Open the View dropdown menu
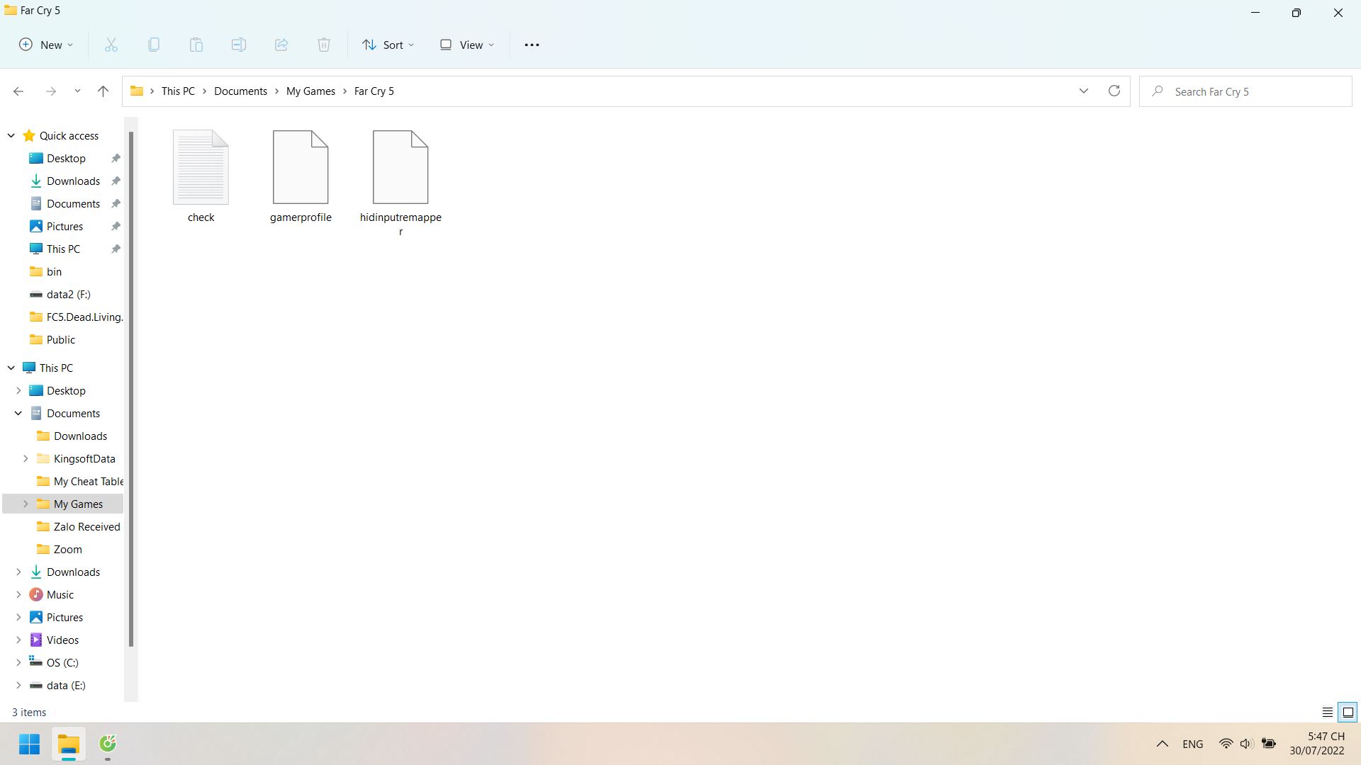The height and width of the screenshot is (765, 1361). click(467, 45)
